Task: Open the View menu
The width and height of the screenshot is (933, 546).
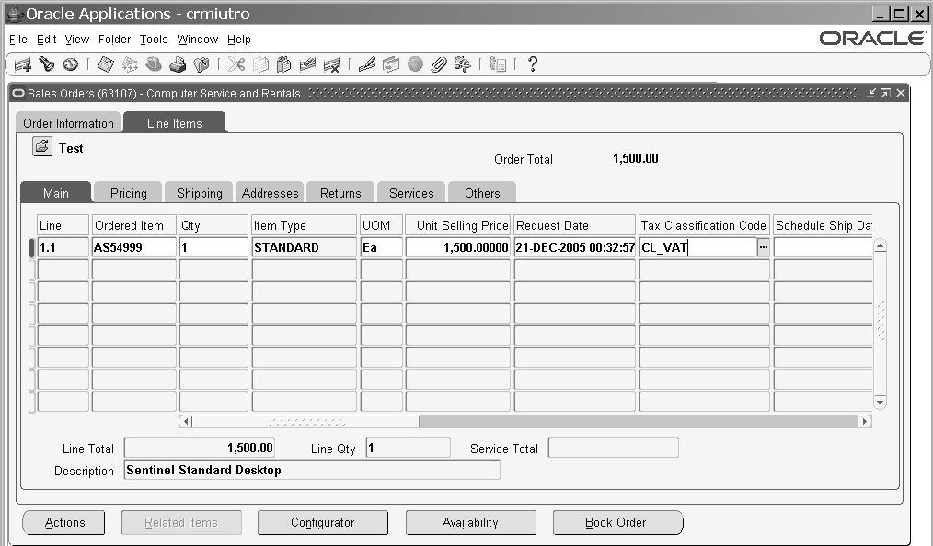Action: tap(76, 40)
